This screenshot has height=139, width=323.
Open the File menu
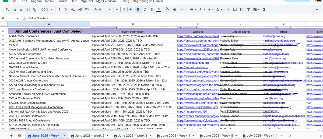point(14,1)
